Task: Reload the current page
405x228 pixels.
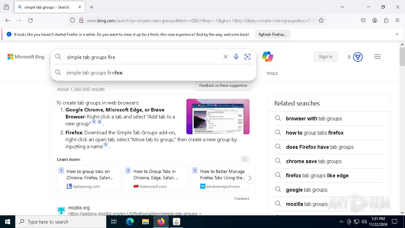Action: point(30,20)
